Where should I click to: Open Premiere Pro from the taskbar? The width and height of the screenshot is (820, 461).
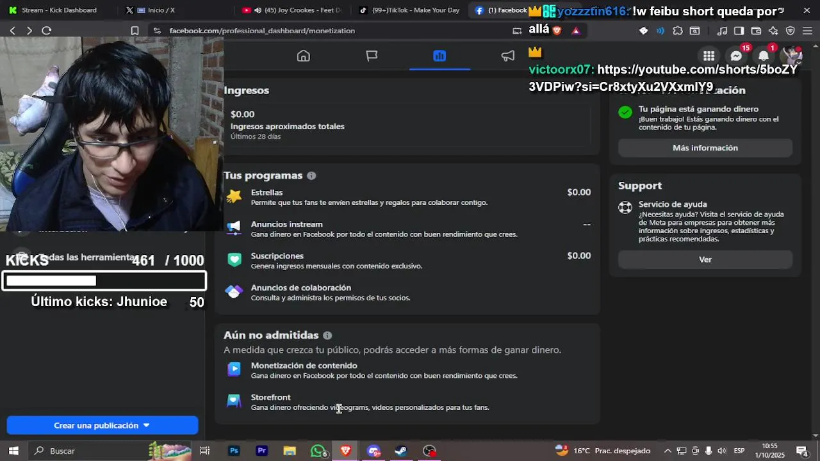click(261, 451)
